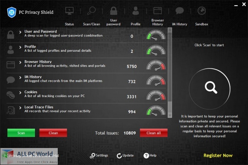Select the Scan/Clean magnifier icon

coord(91,11)
